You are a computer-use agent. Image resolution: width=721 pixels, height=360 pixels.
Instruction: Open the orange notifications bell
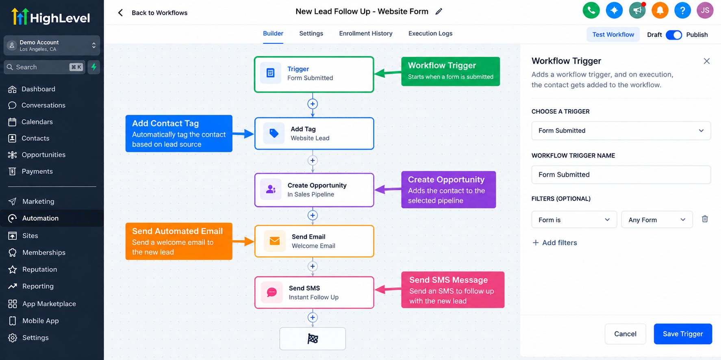click(x=660, y=10)
